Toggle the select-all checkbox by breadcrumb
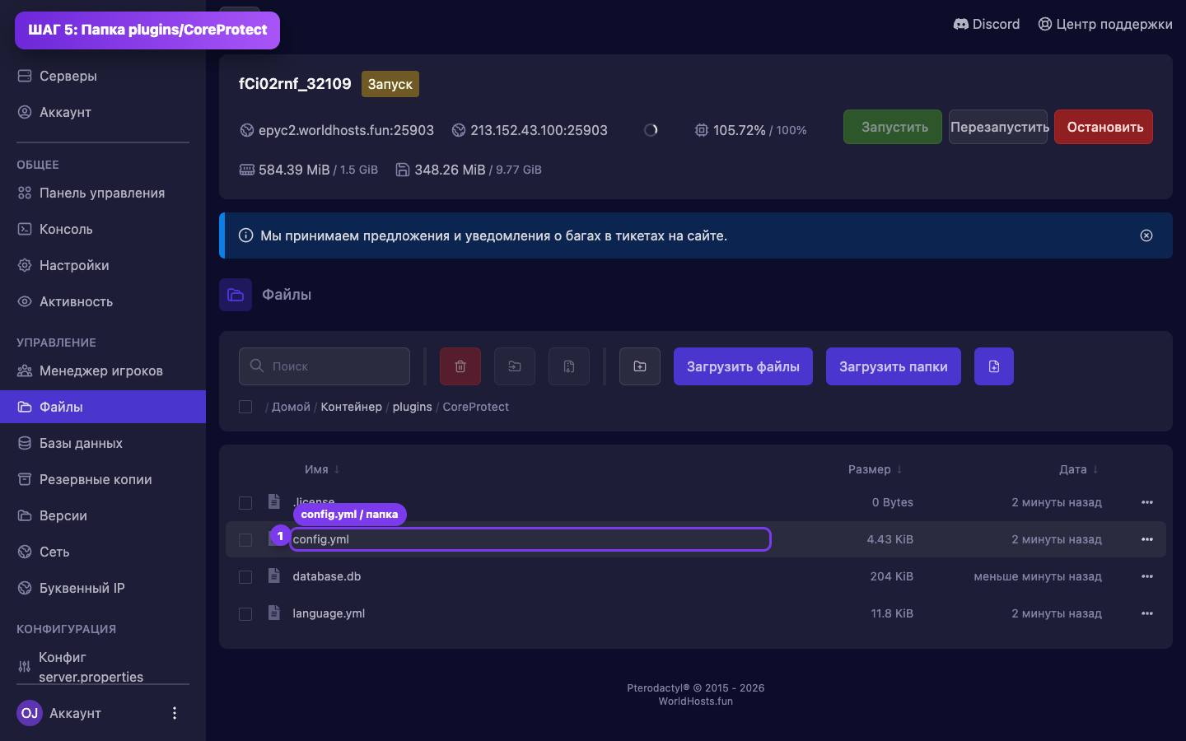This screenshot has width=1186, height=741. click(245, 407)
